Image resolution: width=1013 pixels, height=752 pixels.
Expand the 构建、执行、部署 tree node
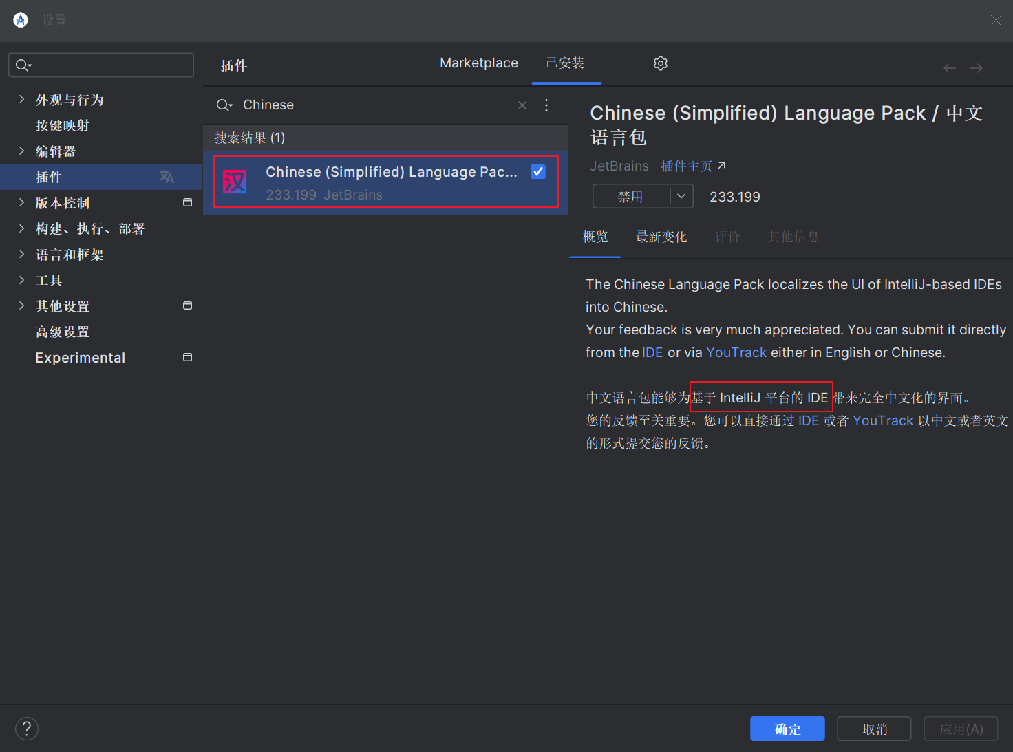(x=21, y=228)
